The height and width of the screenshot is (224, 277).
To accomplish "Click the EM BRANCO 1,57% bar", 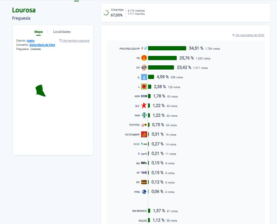I will coord(149,211).
